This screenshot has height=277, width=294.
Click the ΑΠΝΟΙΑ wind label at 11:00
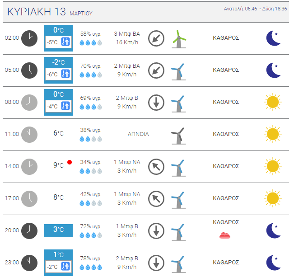point(138,134)
